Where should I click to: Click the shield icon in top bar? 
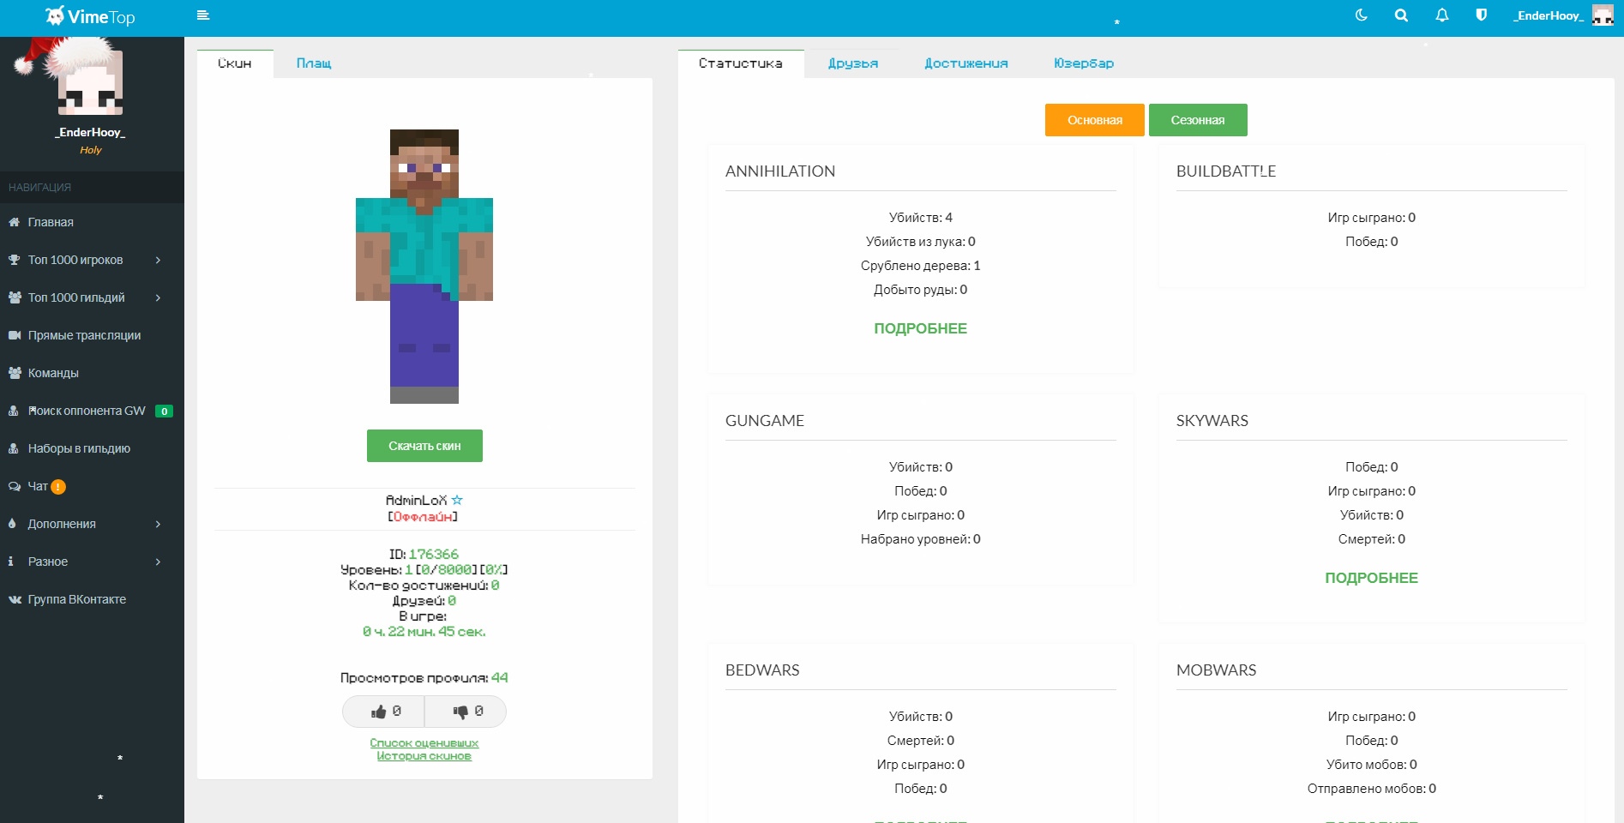(x=1481, y=15)
